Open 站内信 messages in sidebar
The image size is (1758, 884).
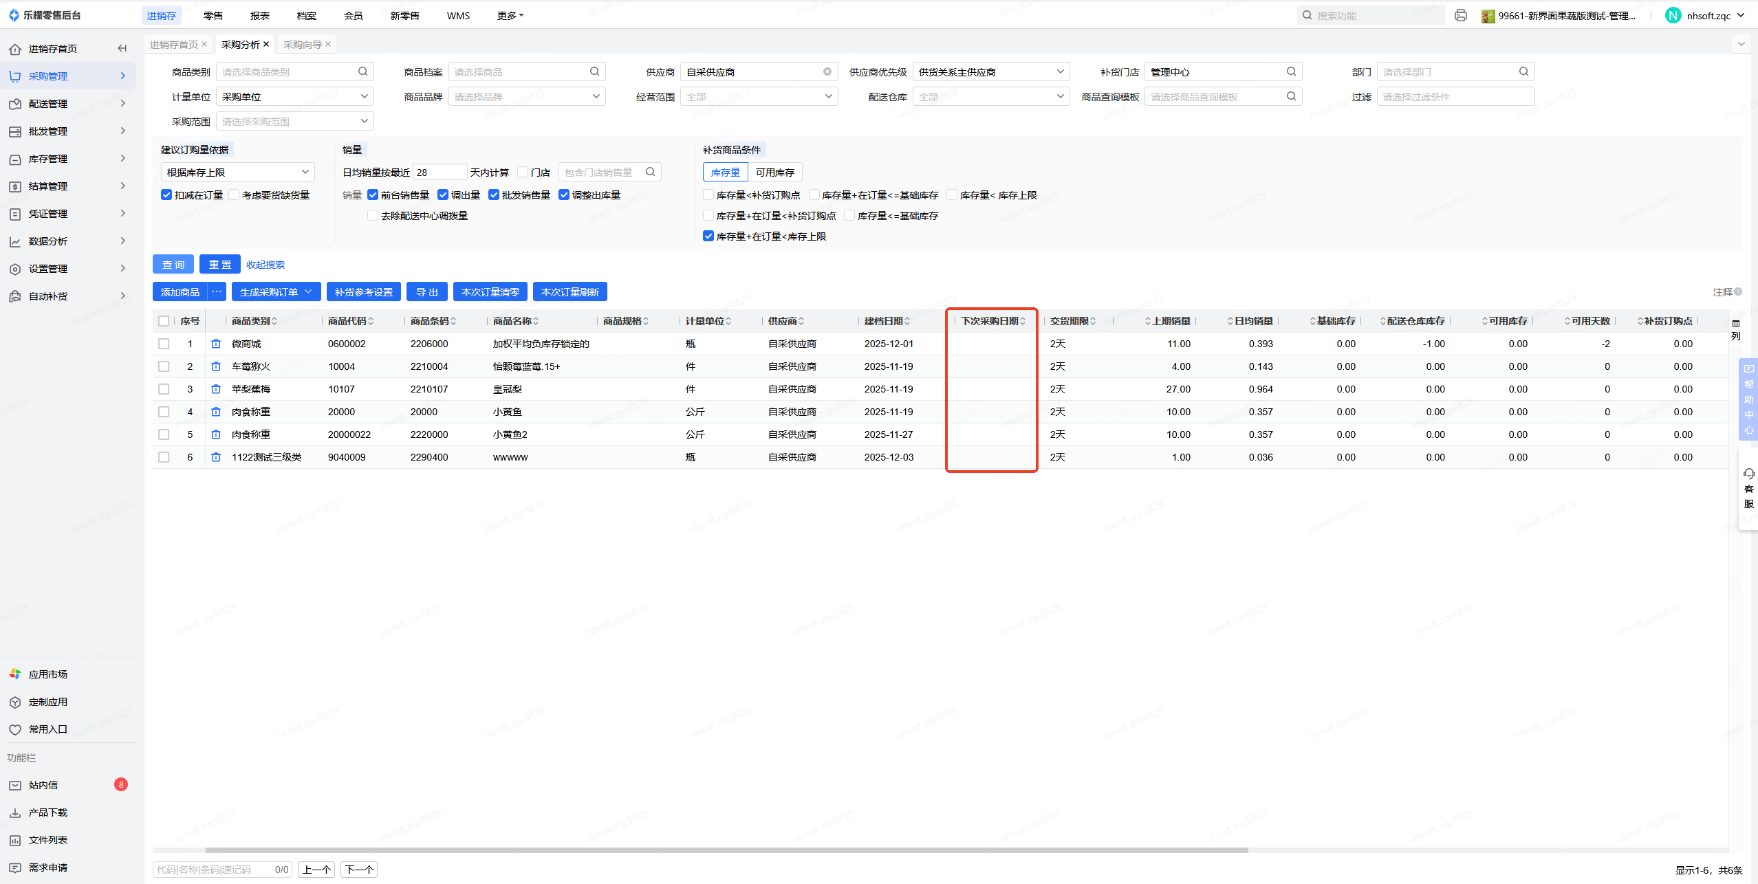tap(43, 785)
